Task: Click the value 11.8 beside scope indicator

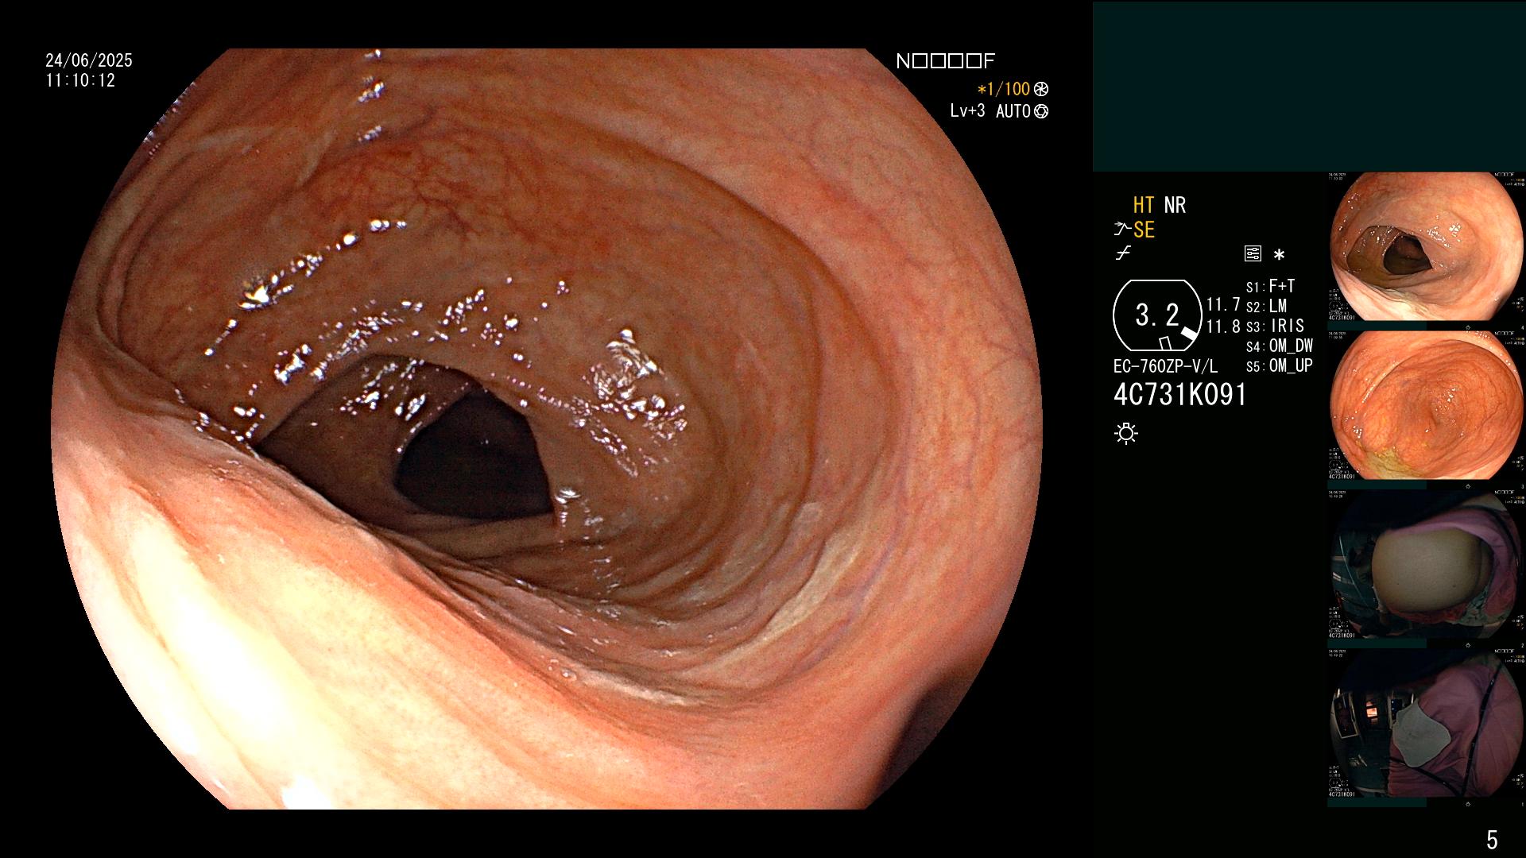Action: tap(1223, 327)
